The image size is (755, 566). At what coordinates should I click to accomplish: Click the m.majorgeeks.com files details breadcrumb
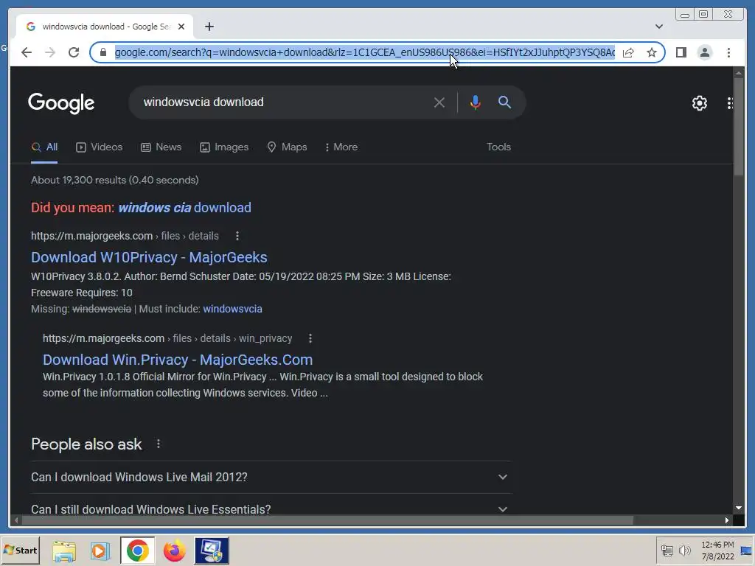click(x=125, y=236)
